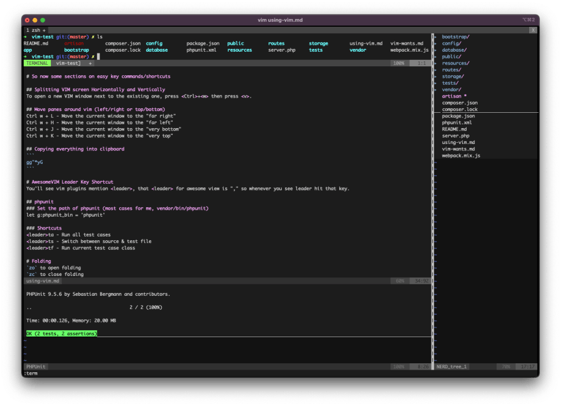Click webpack.mix.js in the ls output
Screen dimensions: 561x406
click(x=409, y=50)
